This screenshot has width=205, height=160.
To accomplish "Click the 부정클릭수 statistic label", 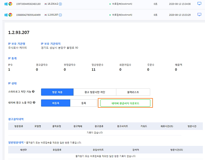I will click(70, 65).
